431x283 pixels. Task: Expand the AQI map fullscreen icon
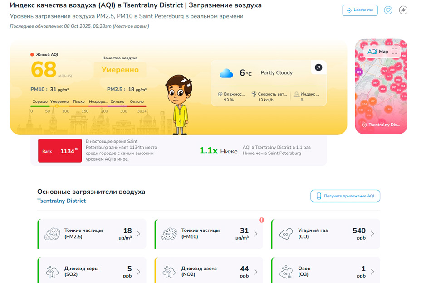tap(394, 52)
